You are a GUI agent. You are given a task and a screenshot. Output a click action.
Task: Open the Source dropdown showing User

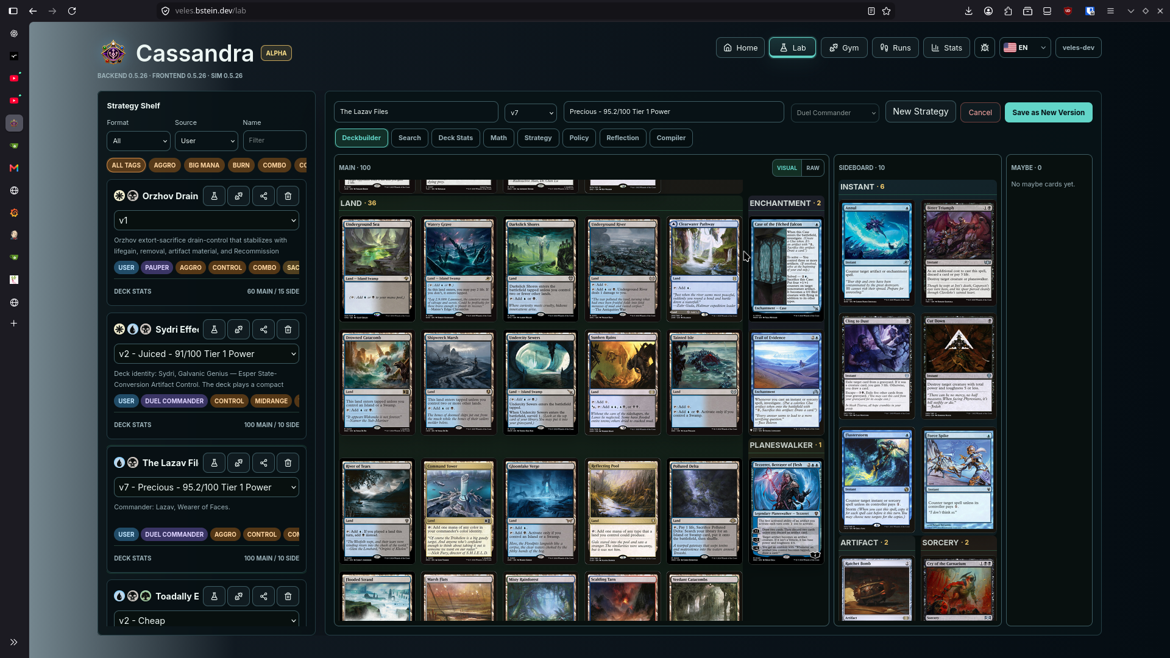click(x=207, y=141)
